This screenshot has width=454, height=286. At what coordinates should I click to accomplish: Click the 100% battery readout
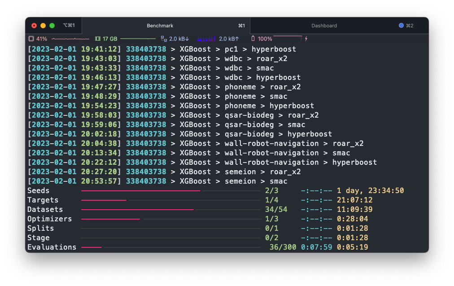point(265,39)
